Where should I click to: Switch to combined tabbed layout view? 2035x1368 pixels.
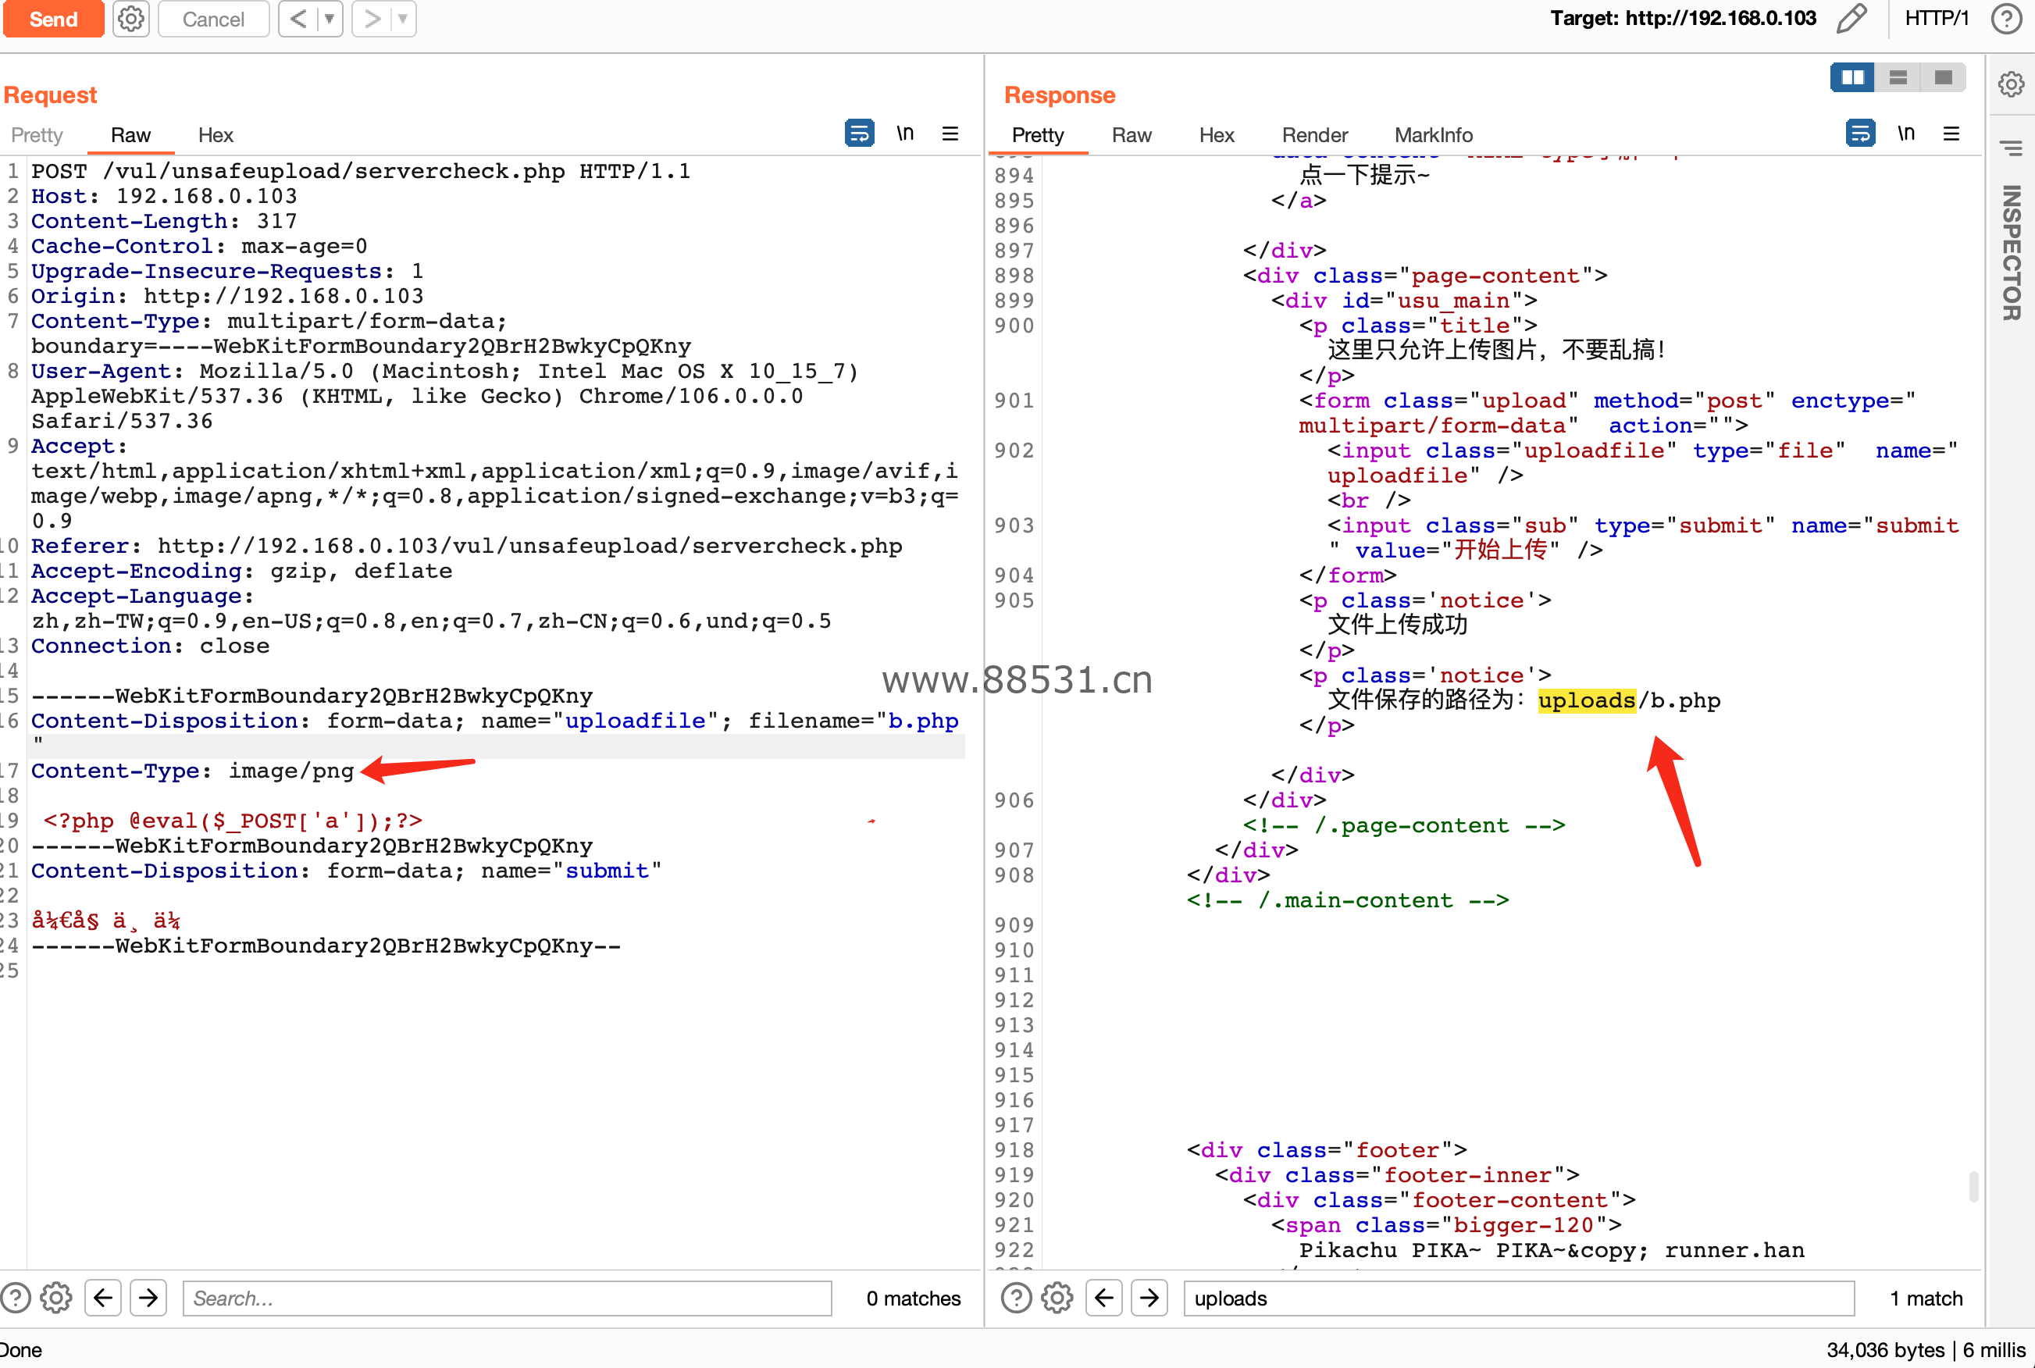coord(1944,77)
